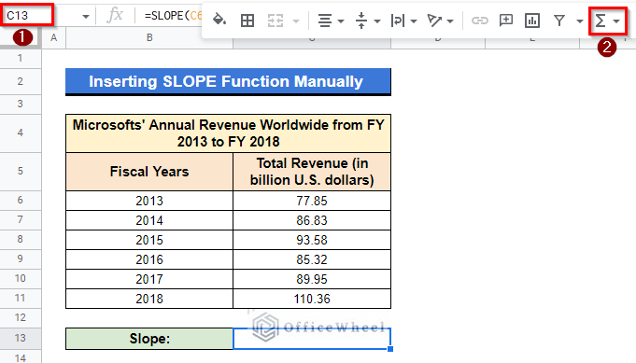The image size is (636, 363).
Task: Expand the merge cells dropdown arrow
Action: (296, 21)
